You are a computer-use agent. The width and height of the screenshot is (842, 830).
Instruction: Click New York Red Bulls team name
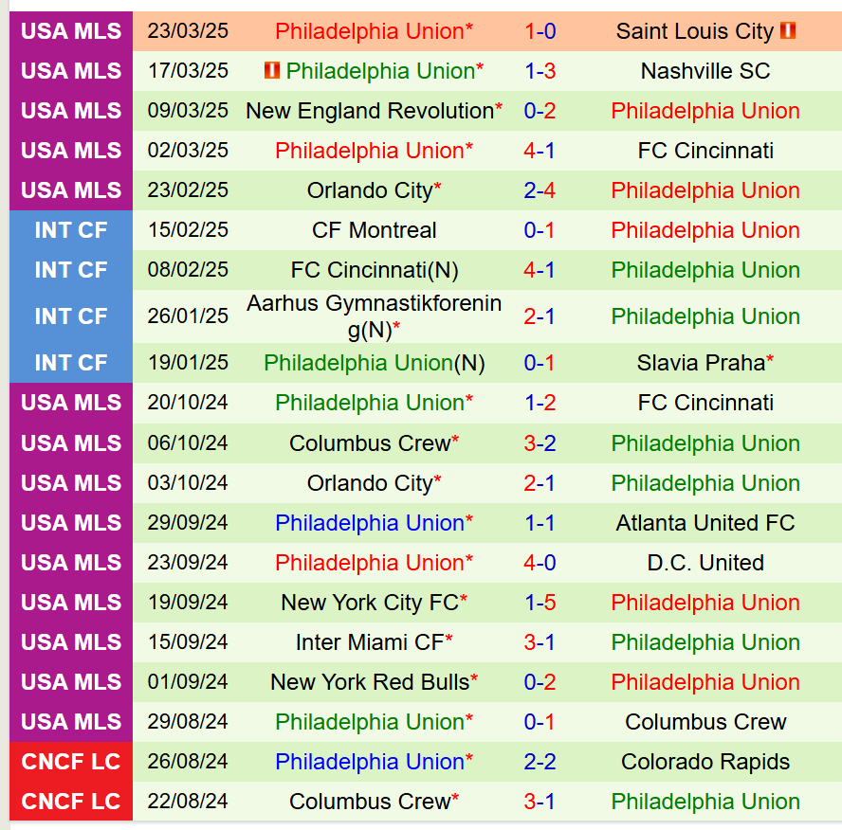369,682
